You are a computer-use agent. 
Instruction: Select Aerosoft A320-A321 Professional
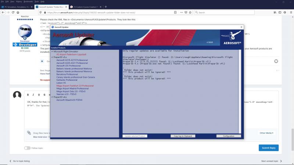[x=72, y=63]
